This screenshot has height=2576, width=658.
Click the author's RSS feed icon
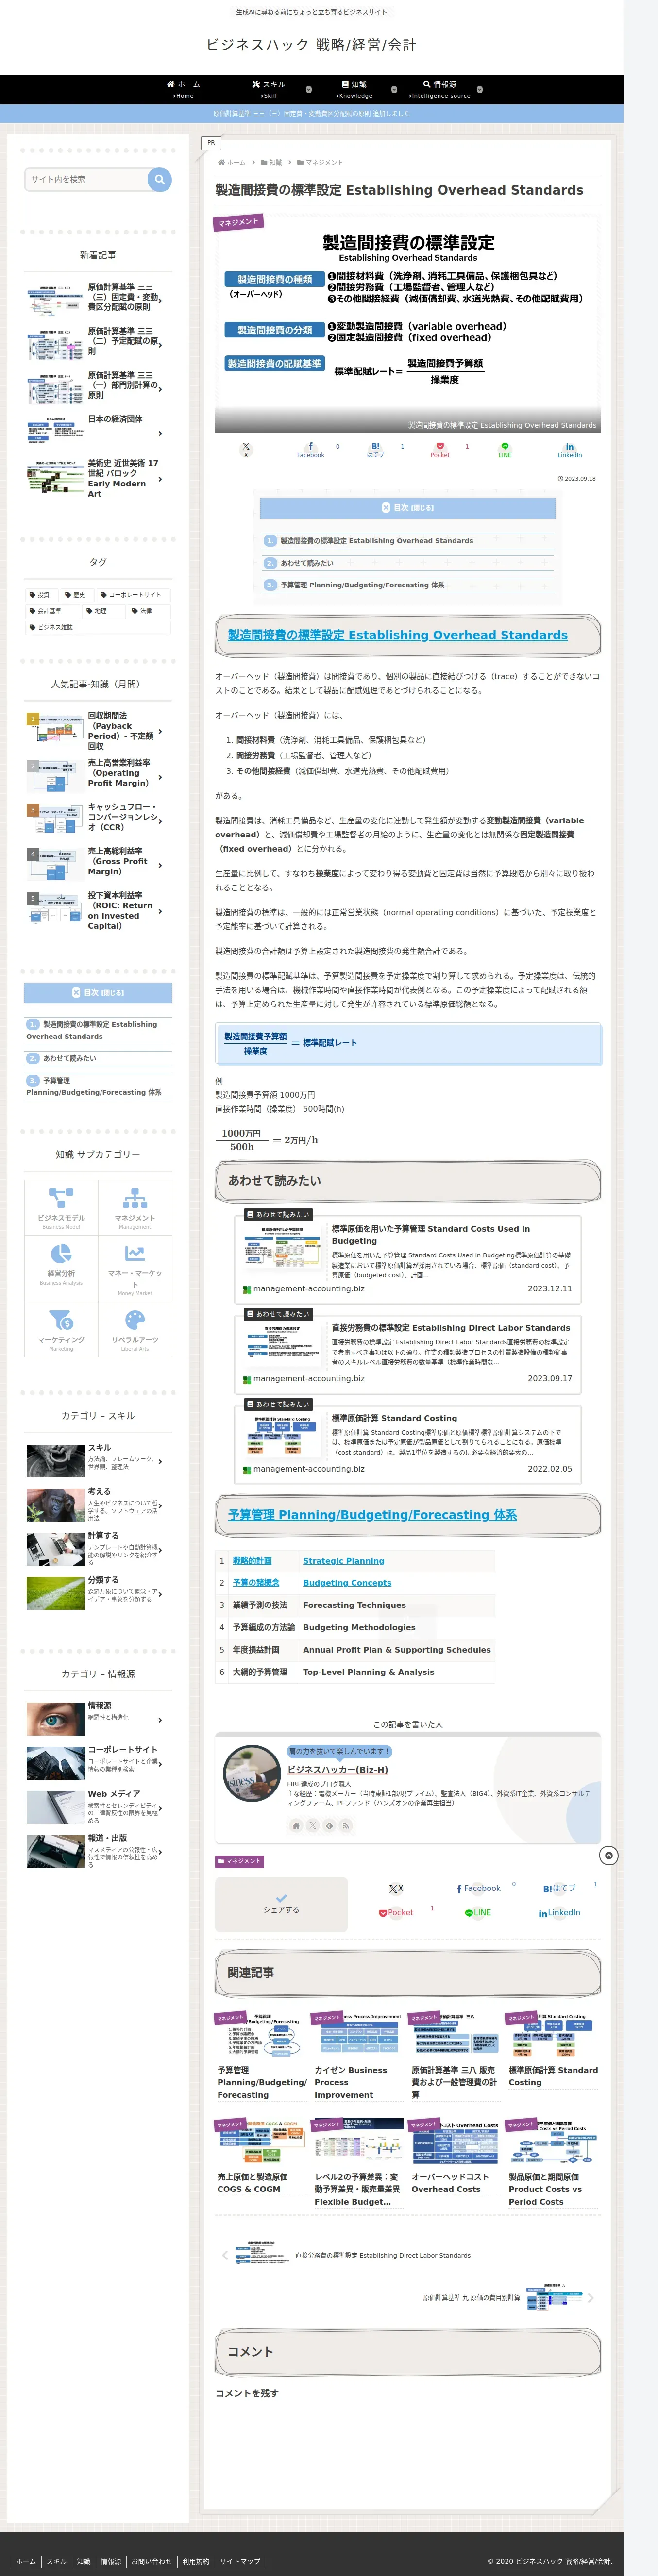tap(346, 1825)
